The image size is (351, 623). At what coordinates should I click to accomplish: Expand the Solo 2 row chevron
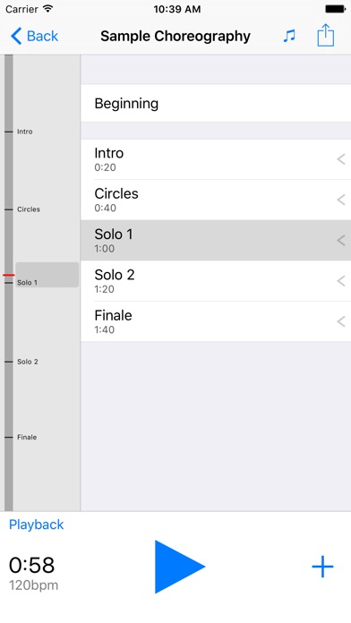(340, 281)
